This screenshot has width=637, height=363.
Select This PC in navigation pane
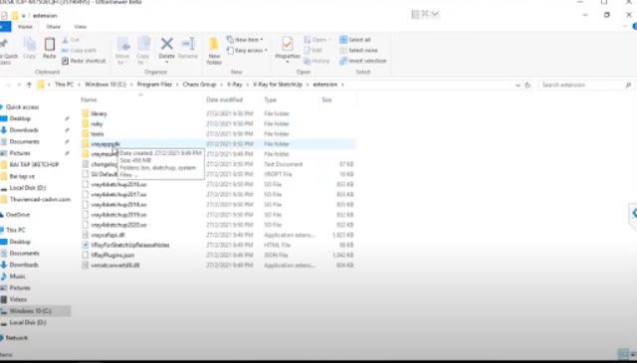click(16, 230)
